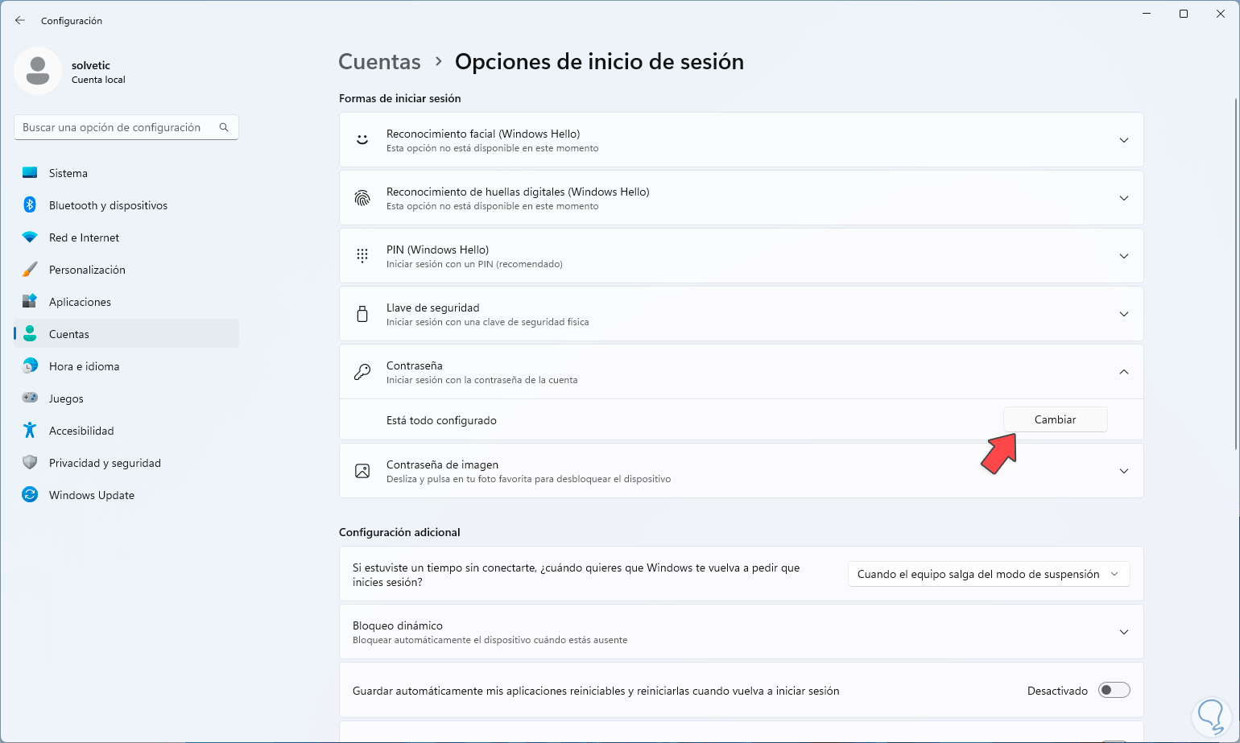Screen dimensions: 1240x743
Task: Click the search magnifier icon
Action: click(224, 127)
